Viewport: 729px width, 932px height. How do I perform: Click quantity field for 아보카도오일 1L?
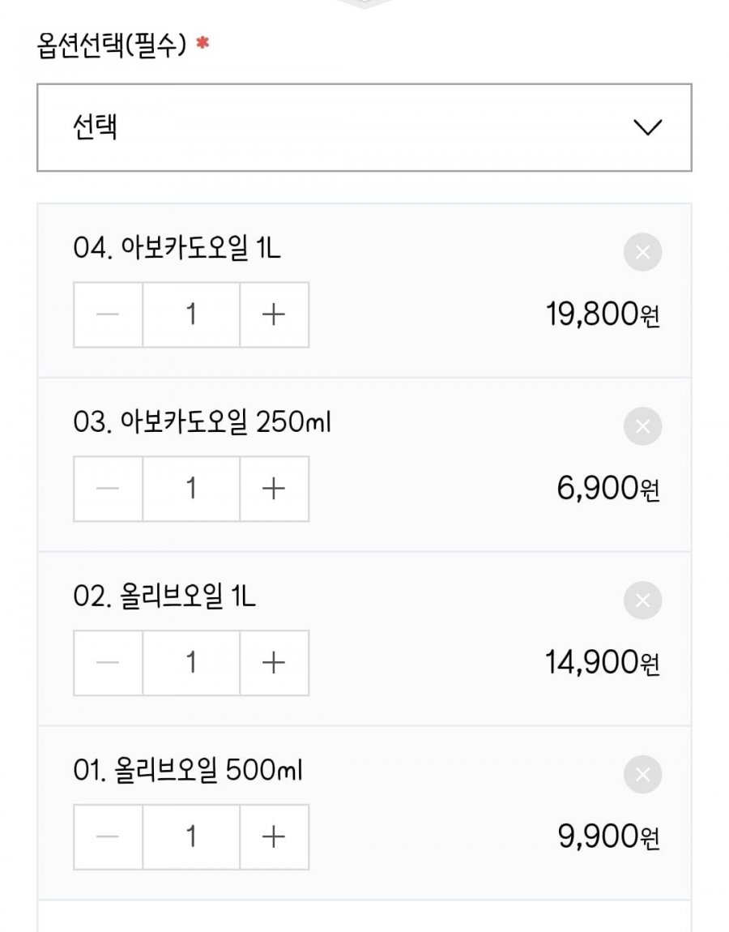click(x=191, y=314)
